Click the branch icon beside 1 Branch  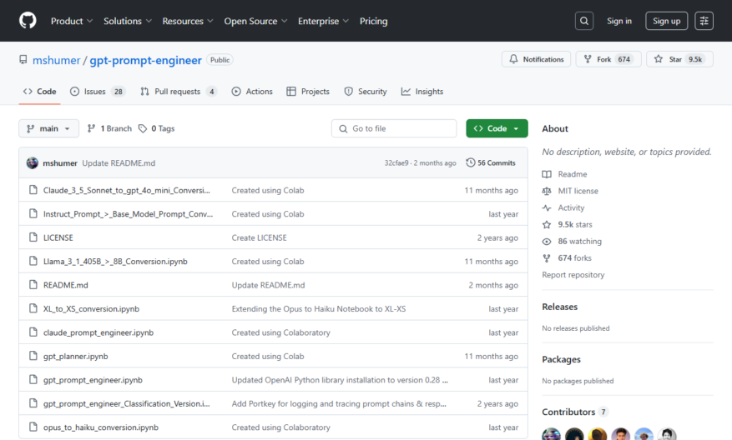(92, 128)
